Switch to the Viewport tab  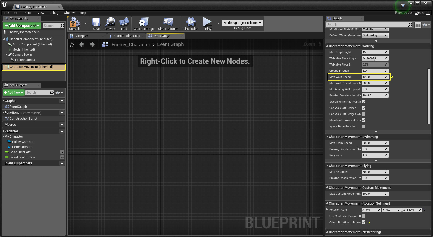click(x=81, y=36)
